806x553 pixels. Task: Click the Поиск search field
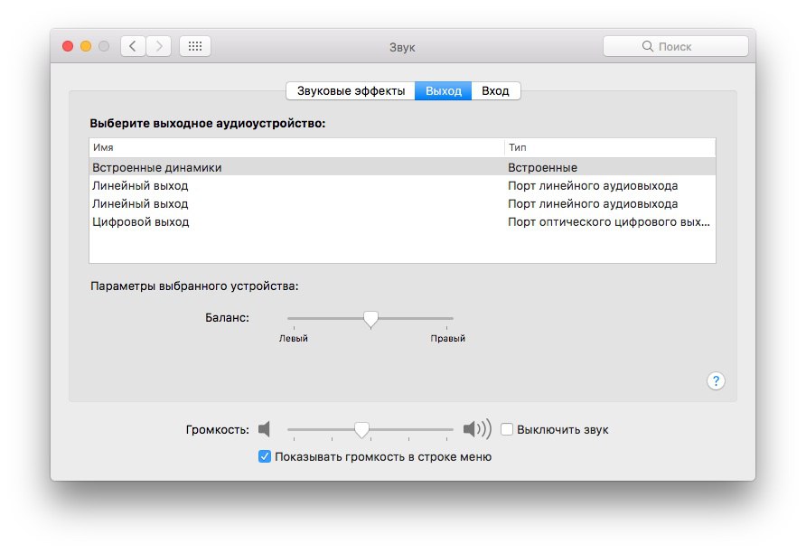coord(676,46)
